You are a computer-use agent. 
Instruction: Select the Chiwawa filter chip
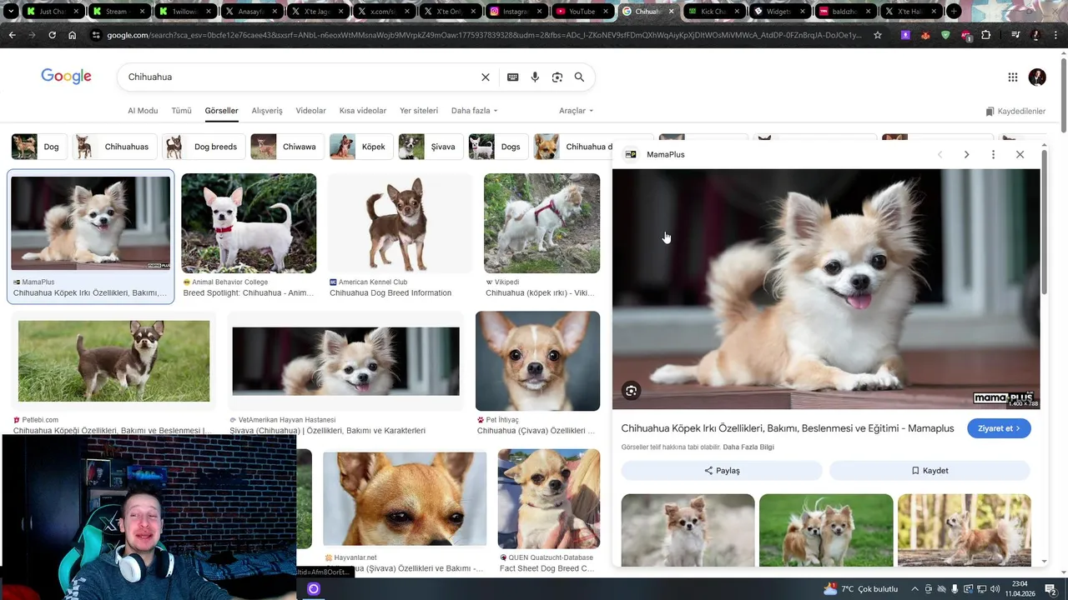pyautogui.click(x=286, y=147)
